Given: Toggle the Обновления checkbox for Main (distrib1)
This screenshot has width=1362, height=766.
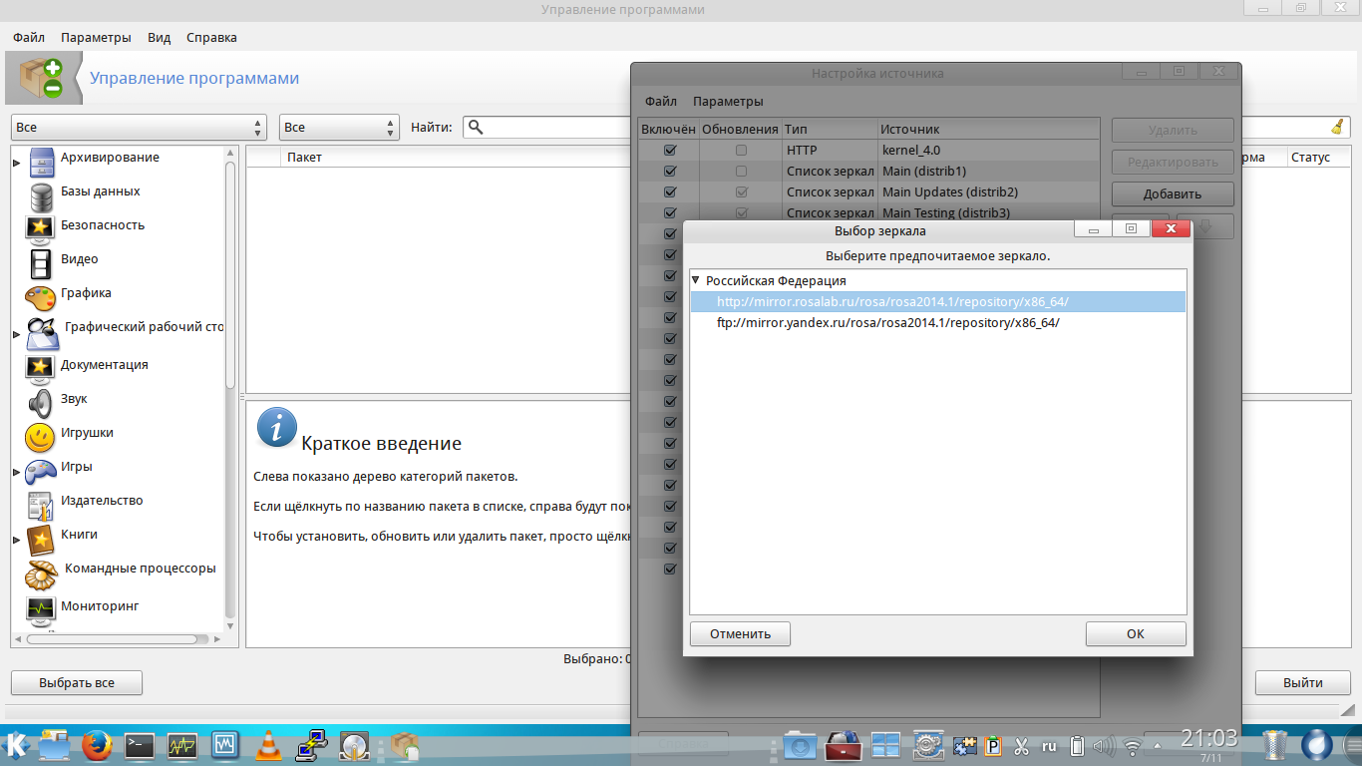Looking at the screenshot, I should tap(741, 171).
